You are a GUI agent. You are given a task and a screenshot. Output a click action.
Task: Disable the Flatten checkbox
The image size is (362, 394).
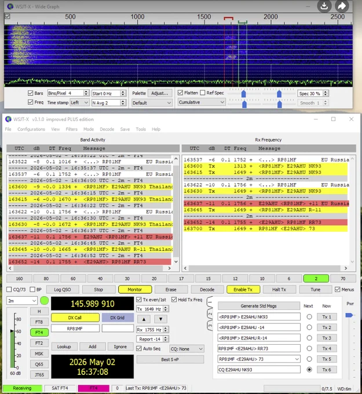coord(180,93)
